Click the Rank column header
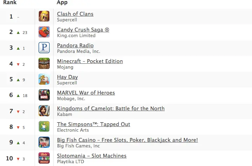The width and height of the screenshot is (252, 166). pos(10,2)
